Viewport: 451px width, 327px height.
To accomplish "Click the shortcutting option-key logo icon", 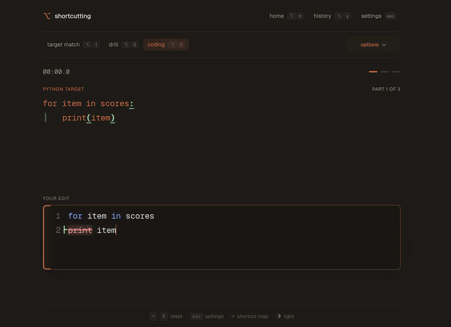I will pos(47,16).
